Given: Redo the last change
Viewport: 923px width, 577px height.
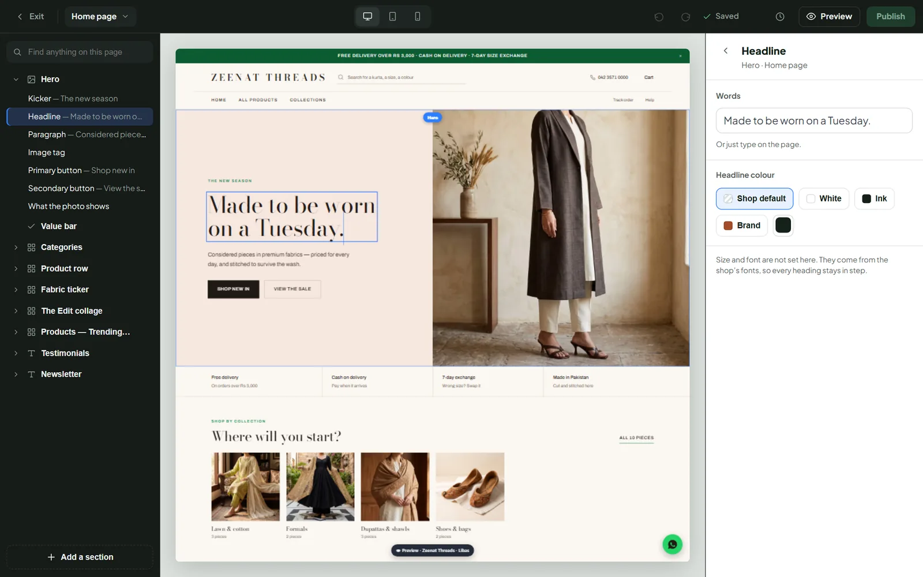Looking at the screenshot, I should 685,17.
